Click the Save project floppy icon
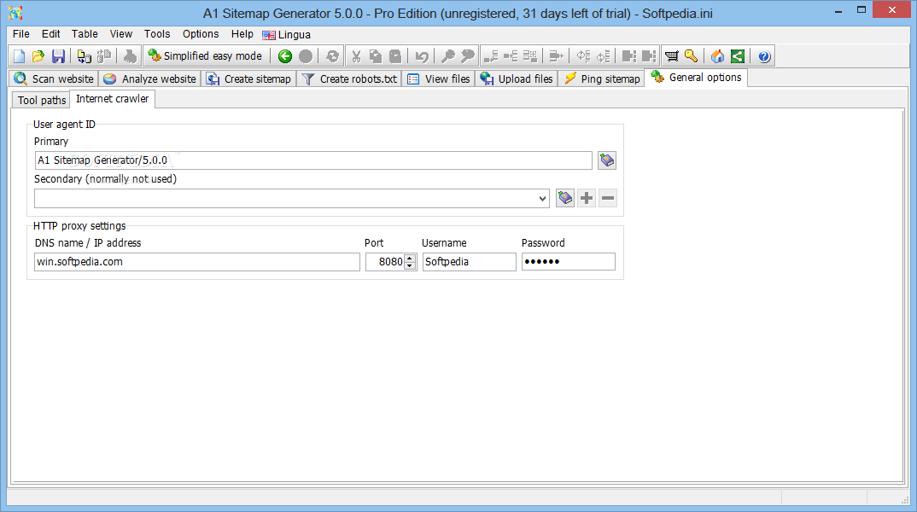The width and height of the screenshot is (917, 512). (x=58, y=56)
